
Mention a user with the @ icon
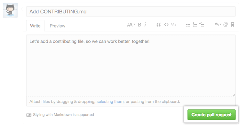[226, 25]
